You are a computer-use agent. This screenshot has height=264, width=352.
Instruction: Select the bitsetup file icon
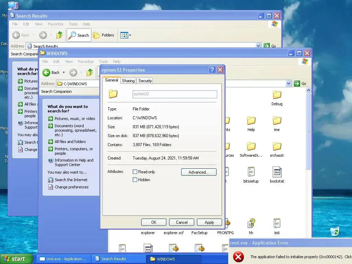251,172
